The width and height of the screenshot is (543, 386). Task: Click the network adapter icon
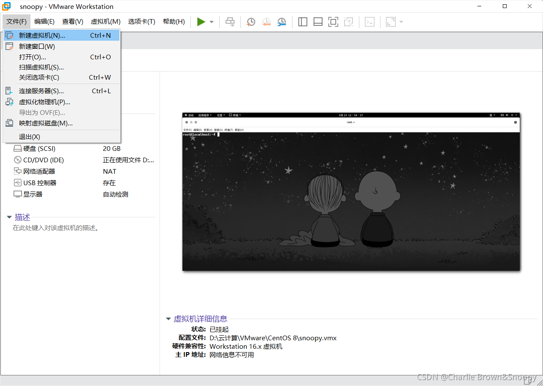click(17, 172)
